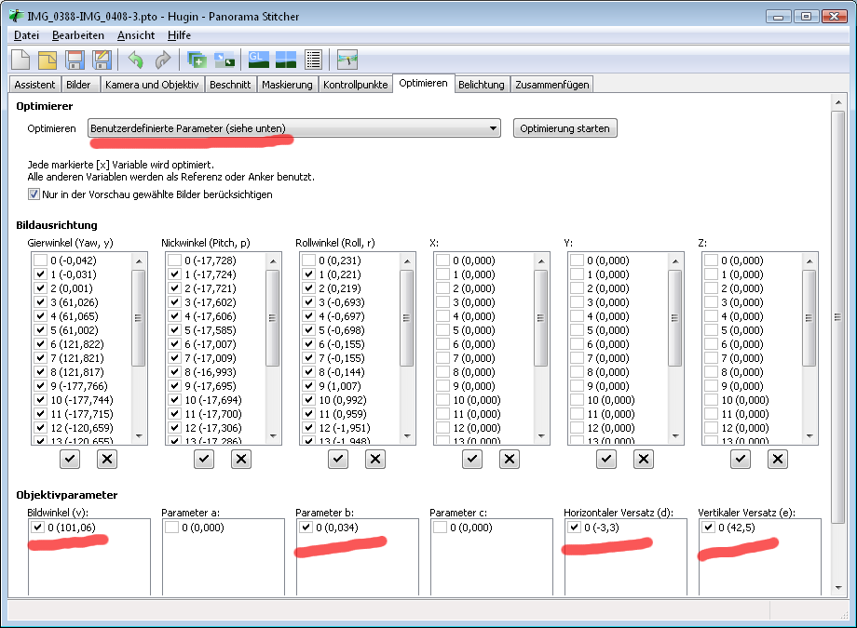
Task: Click the 'Optimierung starten' button
Action: click(565, 128)
